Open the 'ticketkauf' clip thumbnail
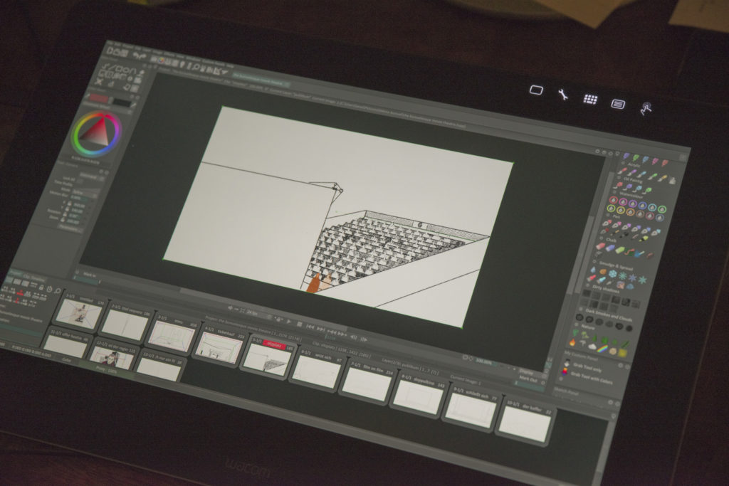Viewport: 729px width, 486px height. click(x=219, y=347)
